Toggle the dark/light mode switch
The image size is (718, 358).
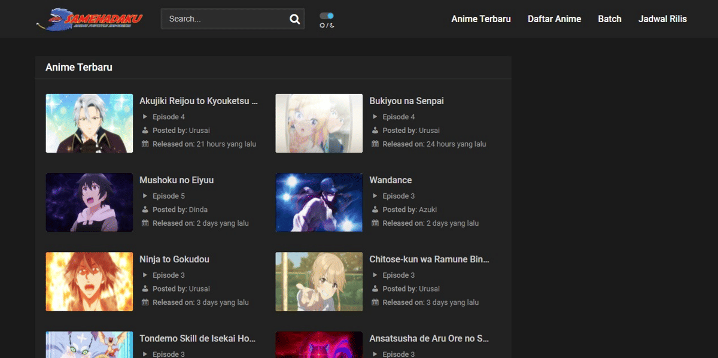tap(327, 16)
